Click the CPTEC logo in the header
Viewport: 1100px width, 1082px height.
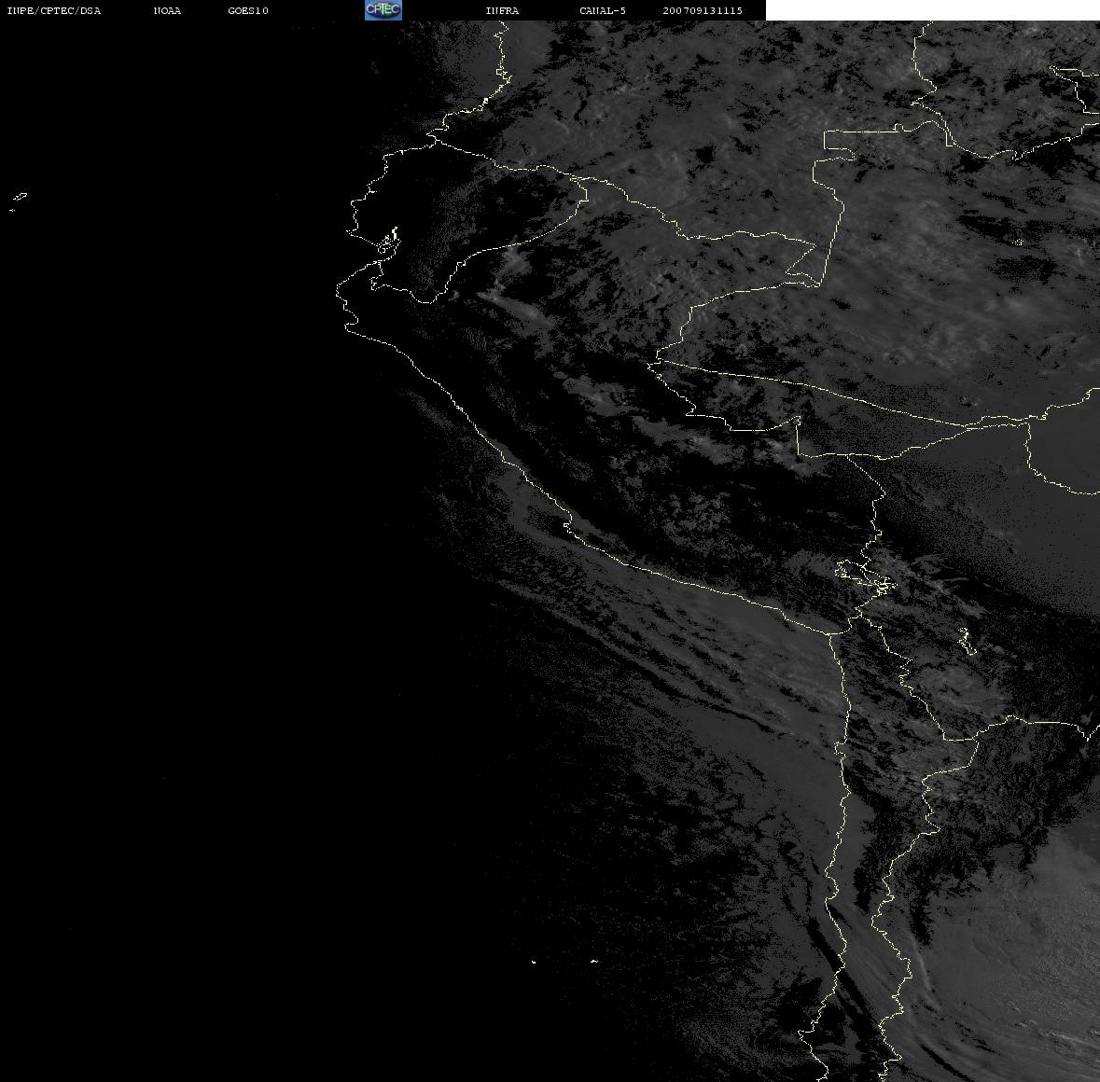click(x=383, y=10)
